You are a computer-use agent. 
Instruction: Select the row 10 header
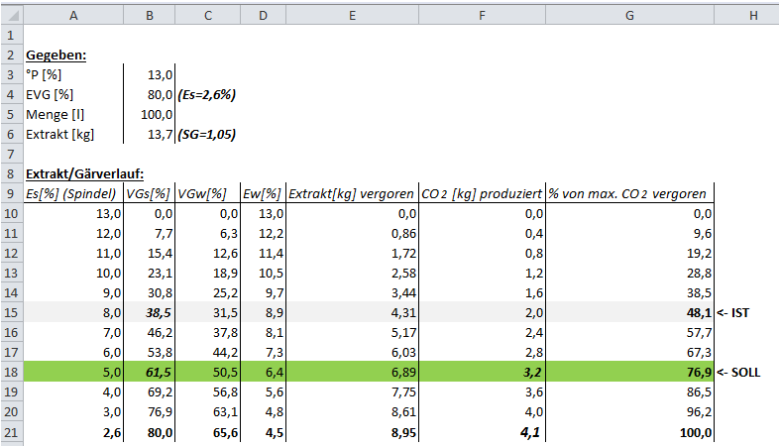(x=11, y=214)
